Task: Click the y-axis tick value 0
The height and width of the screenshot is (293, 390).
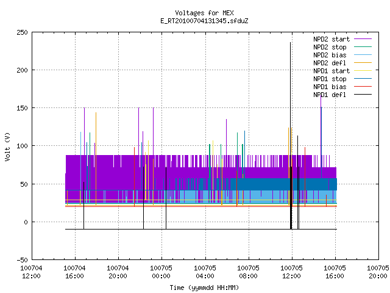Action: [26, 222]
